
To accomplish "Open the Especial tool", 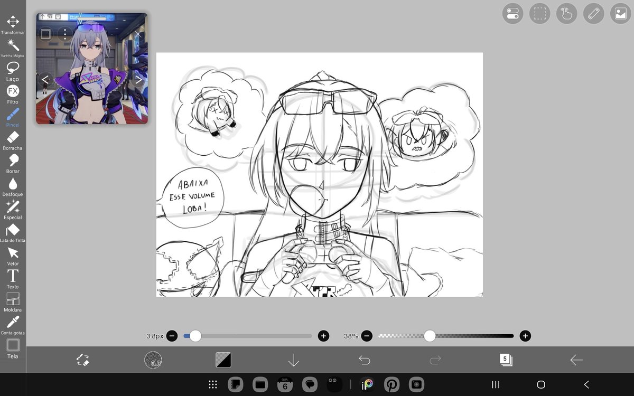I will click(x=13, y=210).
